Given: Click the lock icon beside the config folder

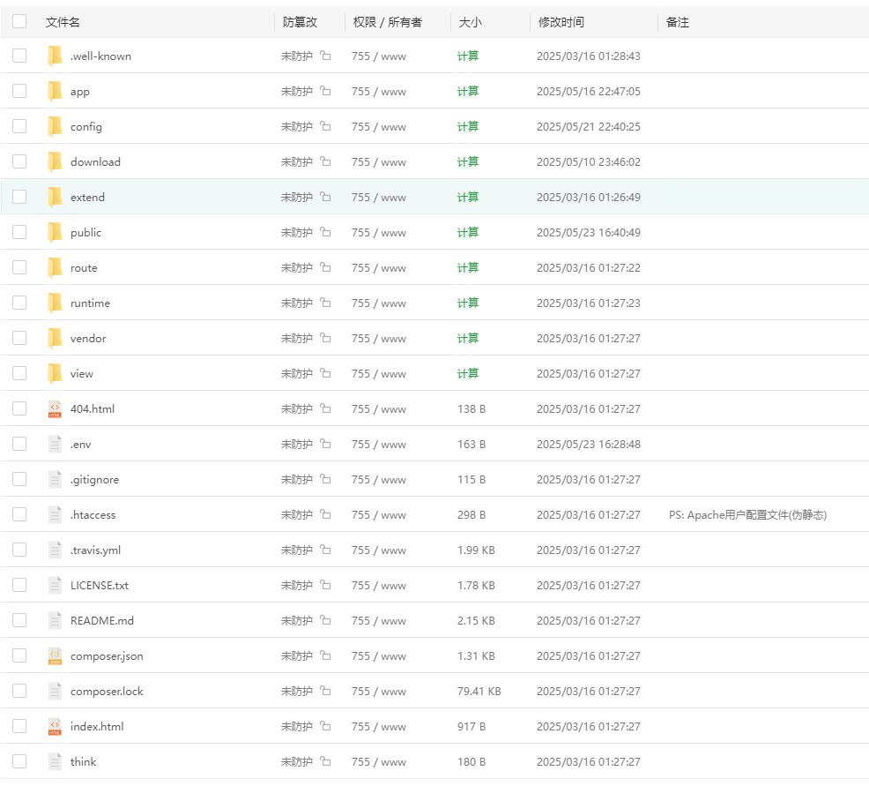Looking at the screenshot, I should [325, 126].
